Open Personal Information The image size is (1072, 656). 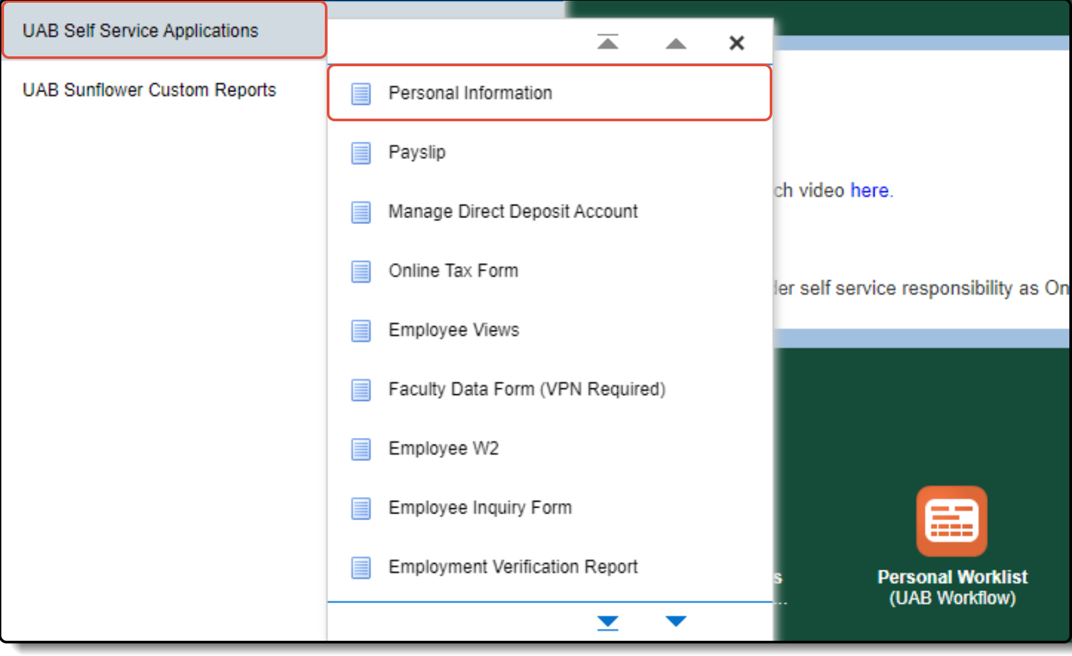550,93
